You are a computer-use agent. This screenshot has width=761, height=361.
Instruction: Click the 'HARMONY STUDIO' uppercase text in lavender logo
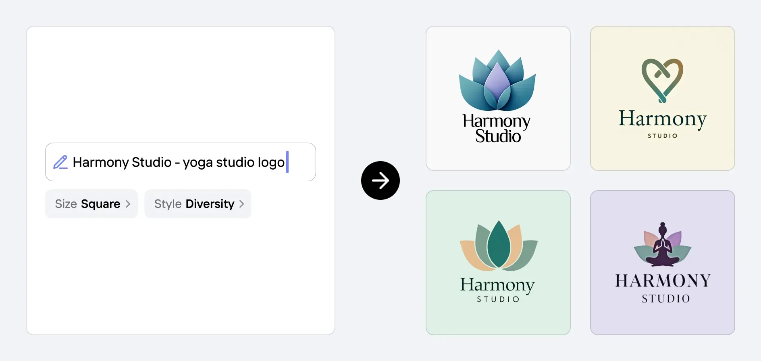(x=663, y=288)
